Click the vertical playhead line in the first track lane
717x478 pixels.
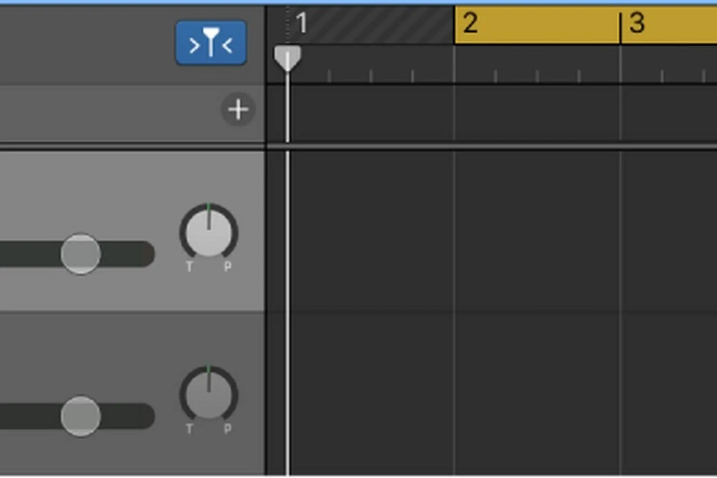point(288,231)
